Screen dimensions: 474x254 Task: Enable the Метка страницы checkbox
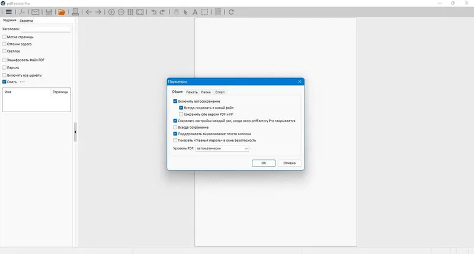coord(4,37)
